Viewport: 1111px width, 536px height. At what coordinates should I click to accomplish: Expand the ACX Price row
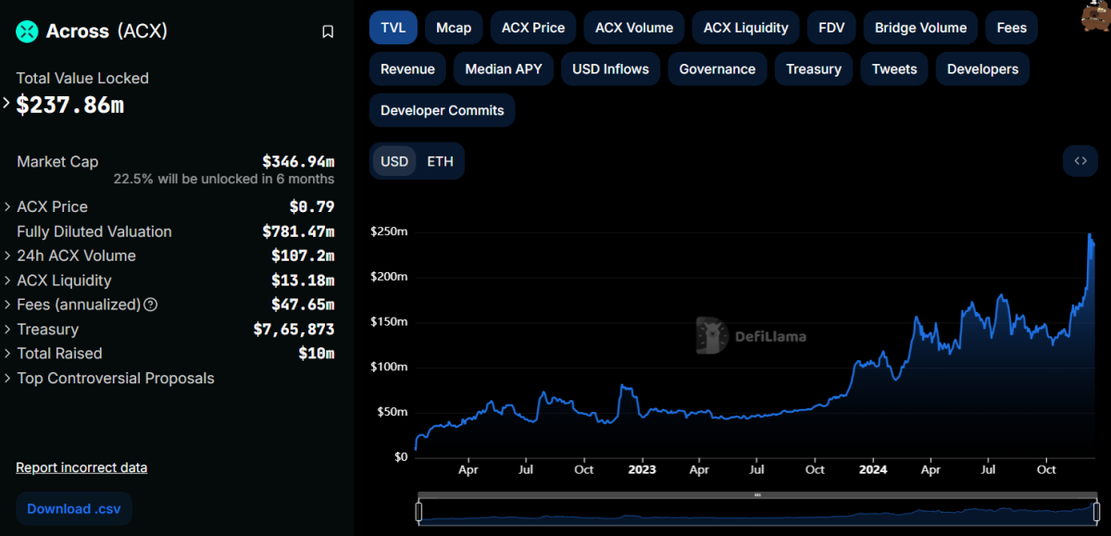click(x=8, y=207)
